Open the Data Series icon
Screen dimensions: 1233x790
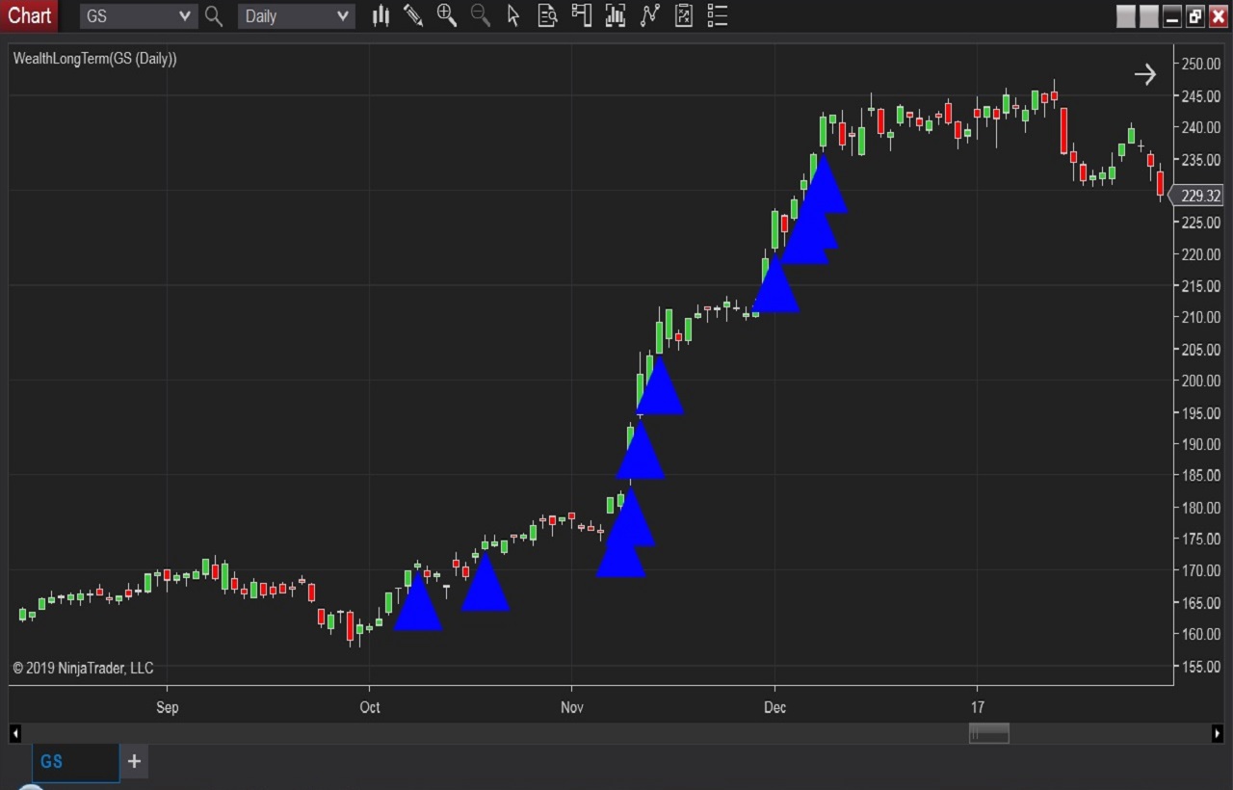point(616,15)
